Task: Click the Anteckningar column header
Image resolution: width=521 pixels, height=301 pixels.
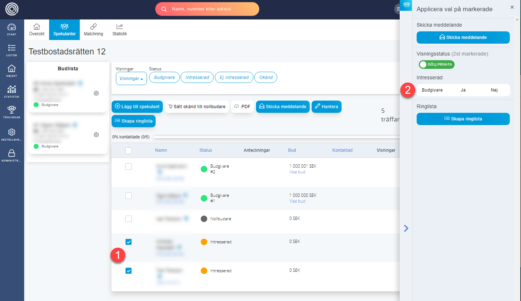Action: pos(257,150)
